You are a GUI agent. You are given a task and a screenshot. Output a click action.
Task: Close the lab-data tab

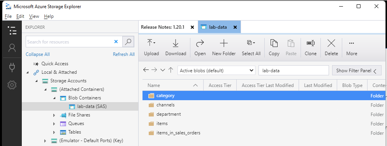235,27
